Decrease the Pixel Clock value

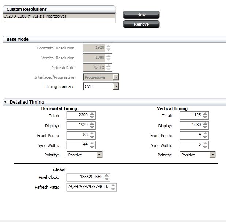tap(106, 179)
